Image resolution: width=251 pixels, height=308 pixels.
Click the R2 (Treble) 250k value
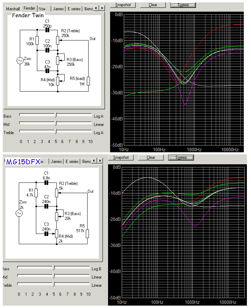click(x=65, y=36)
